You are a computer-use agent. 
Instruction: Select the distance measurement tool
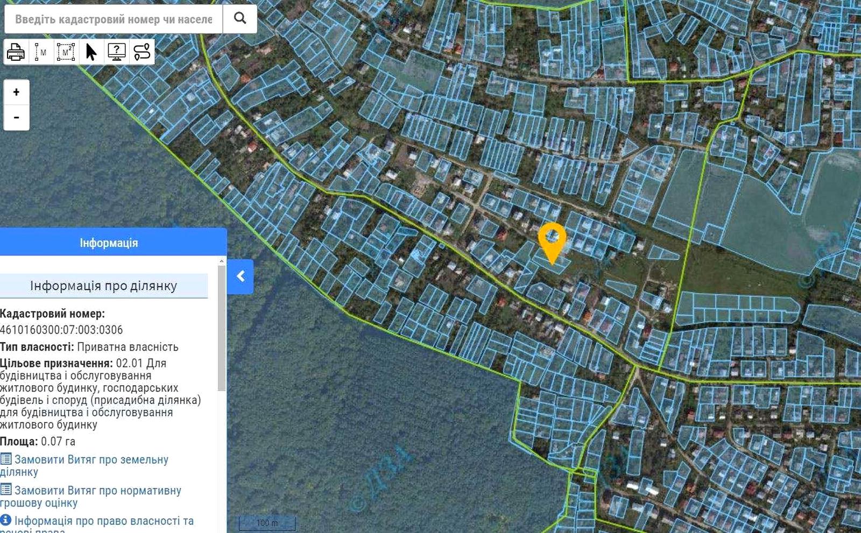[x=41, y=52]
